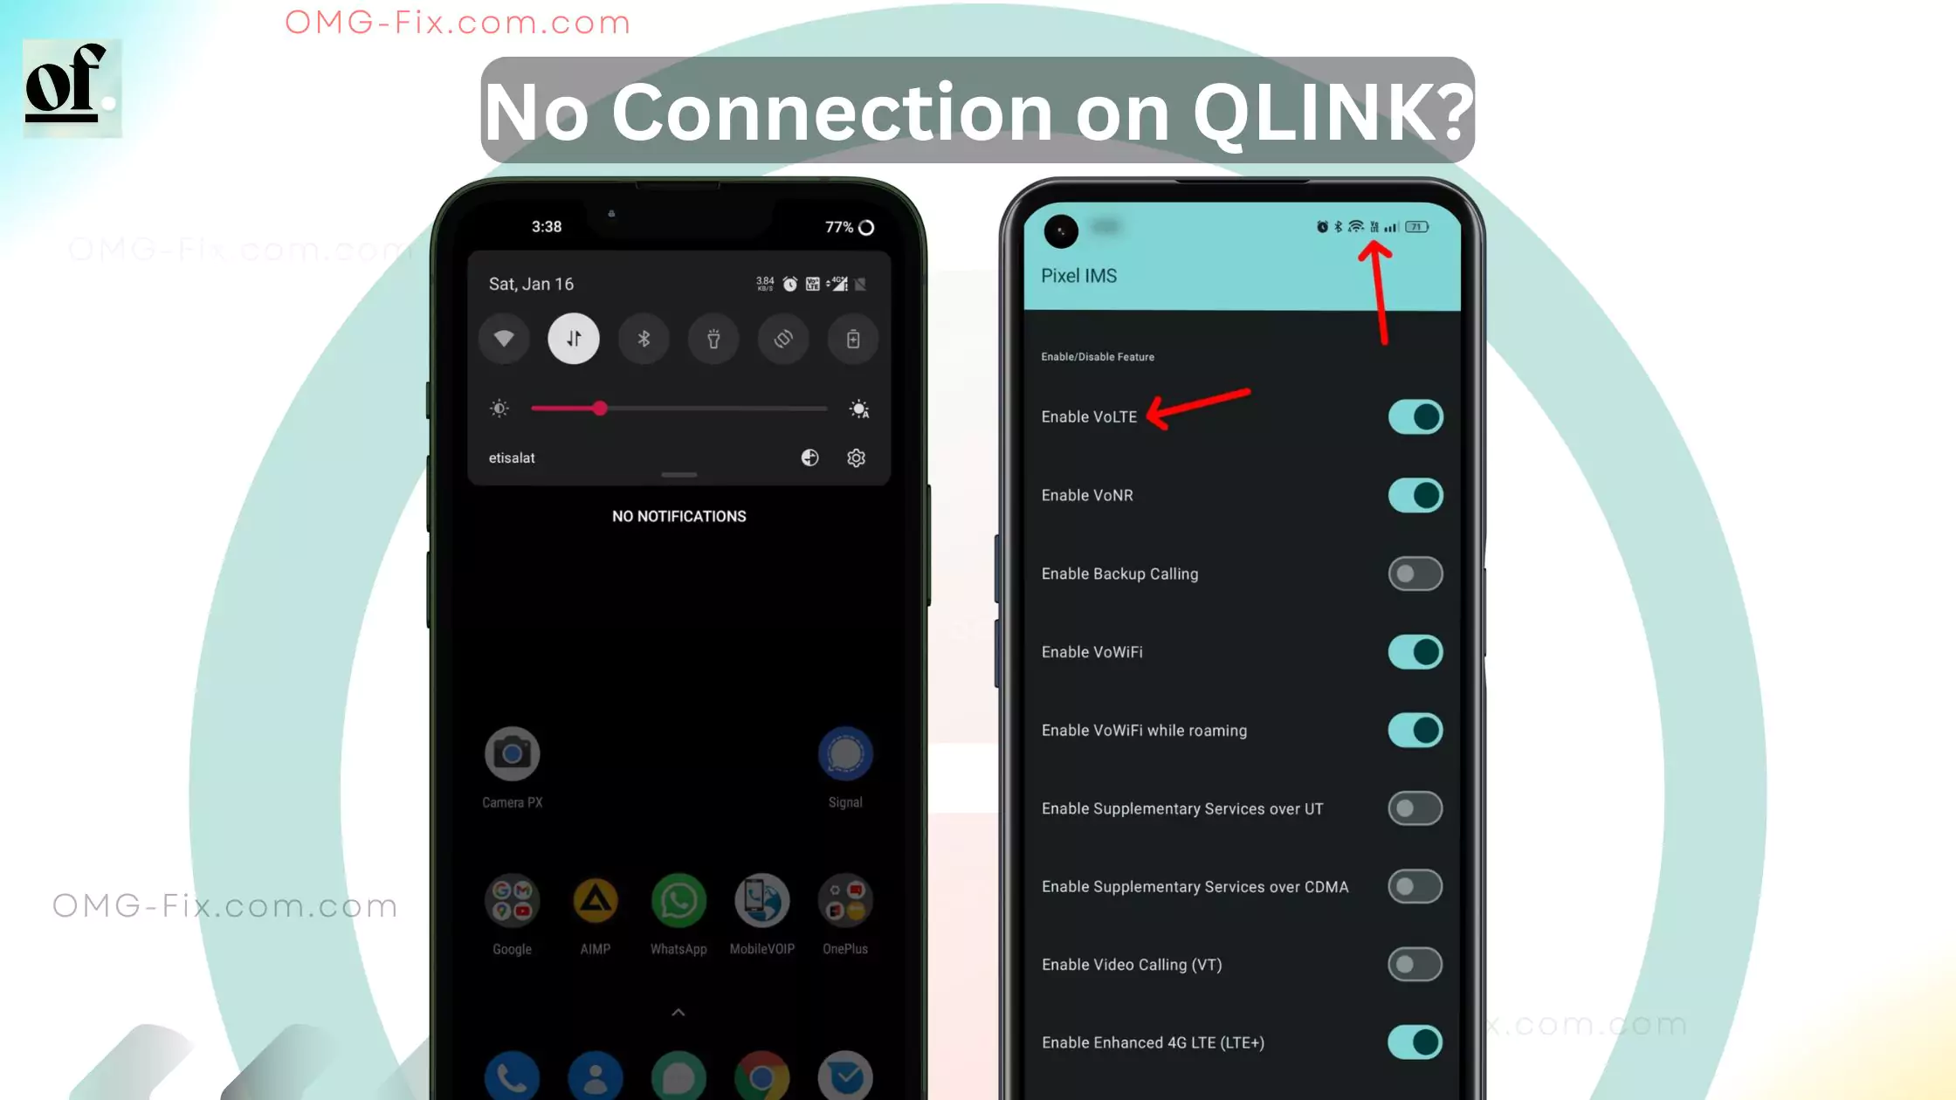1956x1100 pixels.
Task: Open notification panel settings gear
Action: [856, 457]
